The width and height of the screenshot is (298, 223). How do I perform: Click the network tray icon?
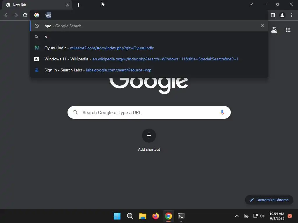point(255,216)
